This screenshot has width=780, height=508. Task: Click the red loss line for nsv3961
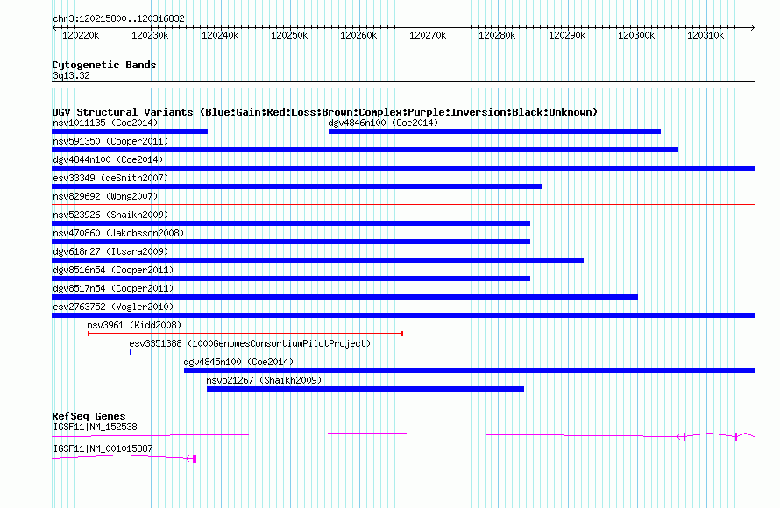pyautogui.click(x=245, y=334)
